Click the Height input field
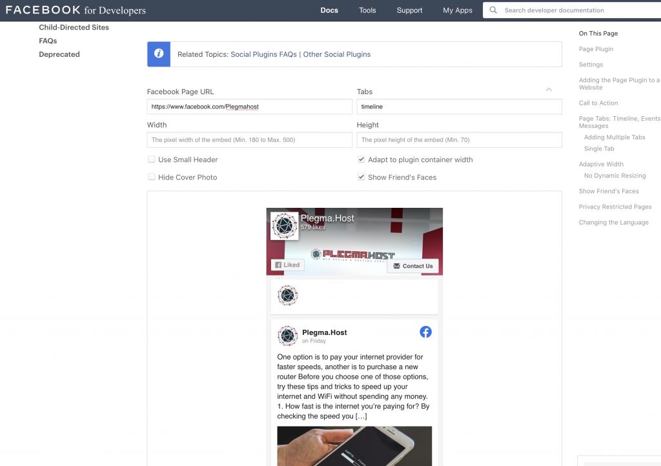The width and height of the screenshot is (661, 466). [459, 140]
